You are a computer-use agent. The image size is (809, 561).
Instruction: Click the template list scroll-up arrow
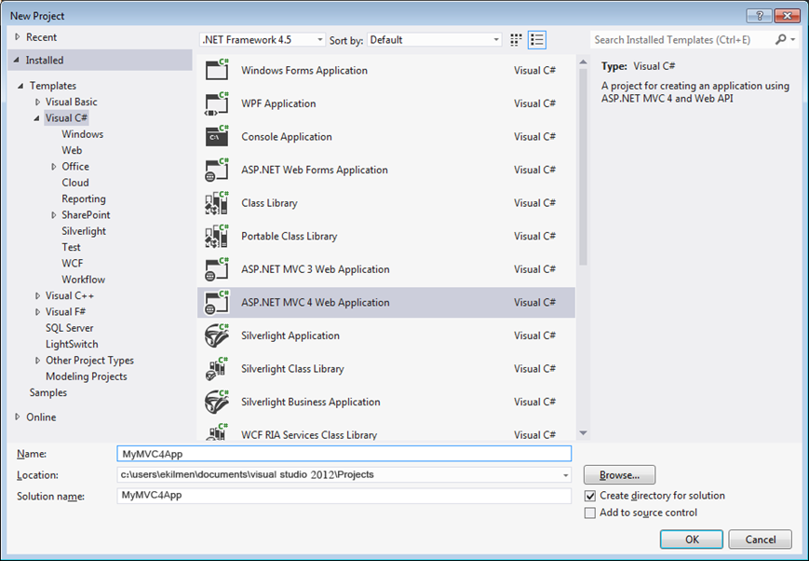(x=583, y=62)
